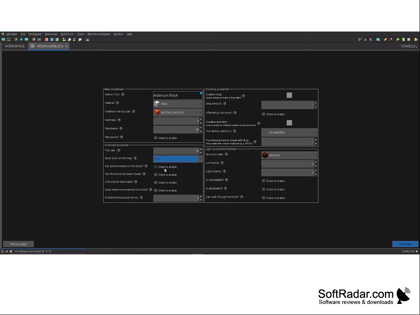Viewport: 420px width, 315px height.
Task: Click the cyan folder toolbar icon
Action: pyautogui.click(x=378, y=39)
